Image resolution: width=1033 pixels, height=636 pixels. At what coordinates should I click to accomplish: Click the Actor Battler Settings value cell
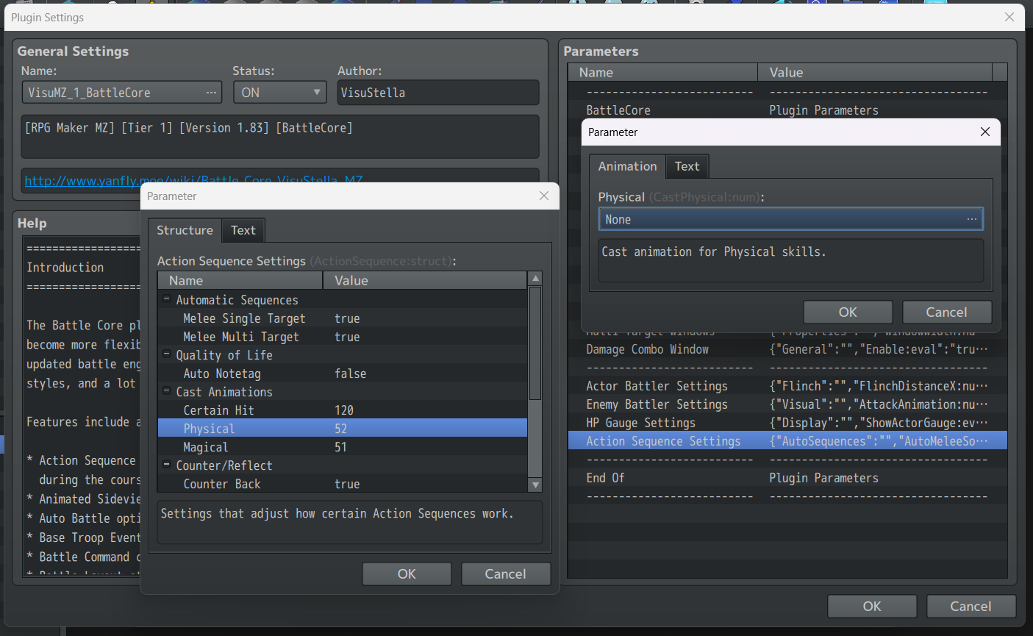point(879,386)
